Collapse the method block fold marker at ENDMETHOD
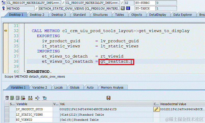This screenshot has width=205, height=123. point(24,72)
